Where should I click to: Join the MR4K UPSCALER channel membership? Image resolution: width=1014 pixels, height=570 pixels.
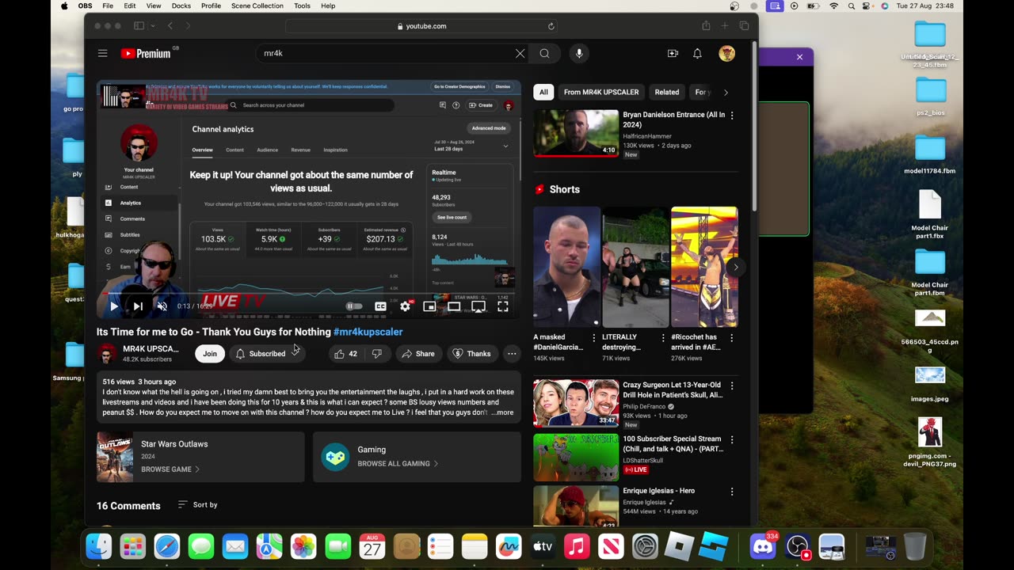tap(210, 354)
